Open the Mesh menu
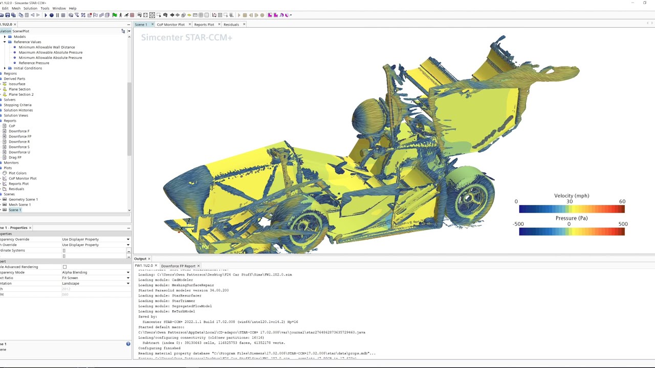 click(x=16, y=8)
